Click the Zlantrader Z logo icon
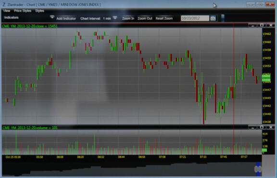Screen dimensions: 277x178 [x=4, y=4]
